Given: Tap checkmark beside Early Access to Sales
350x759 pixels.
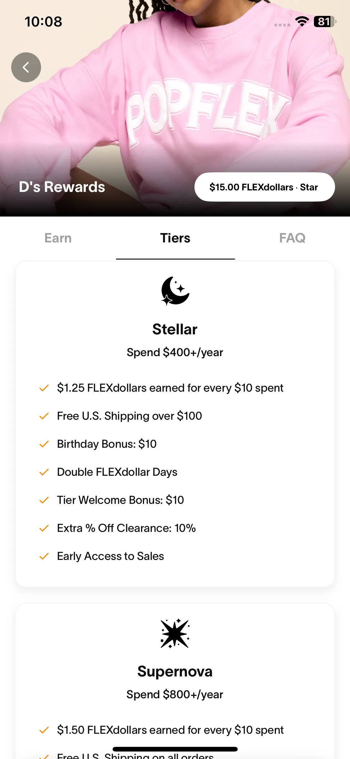Looking at the screenshot, I should pos(44,556).
